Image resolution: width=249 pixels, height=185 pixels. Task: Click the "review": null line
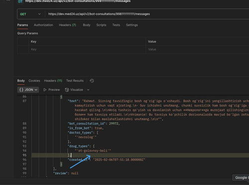click(x=66, y=173)
